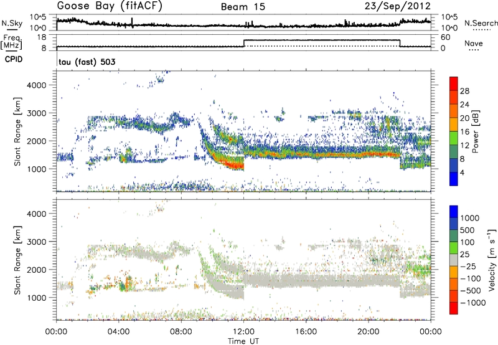Click the gray segment of Velocity color bar

[x=454, y=260]
